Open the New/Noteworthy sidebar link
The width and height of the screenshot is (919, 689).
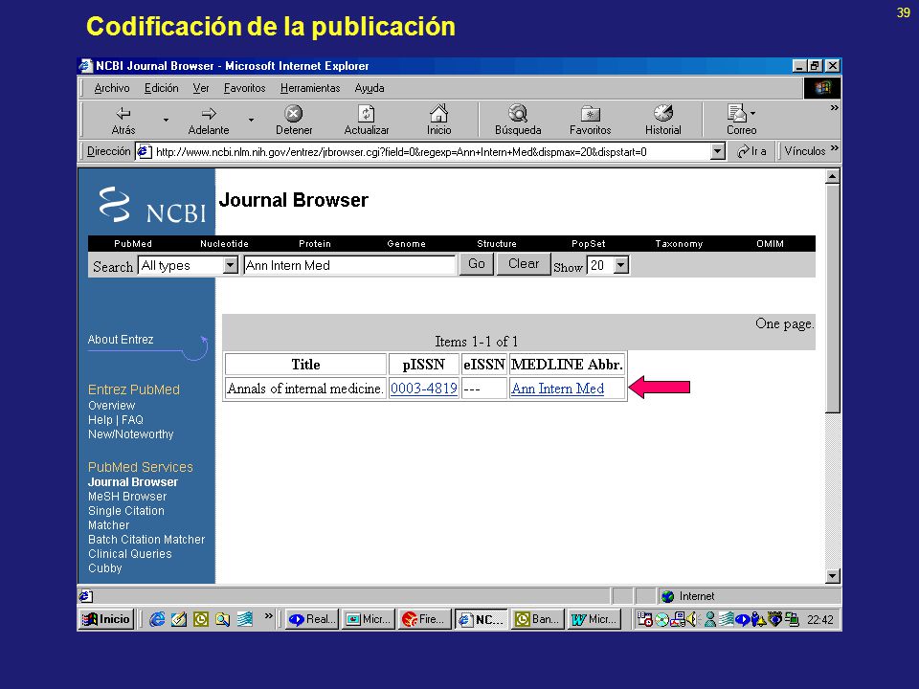pyautogui.click(x=131, y=434)
